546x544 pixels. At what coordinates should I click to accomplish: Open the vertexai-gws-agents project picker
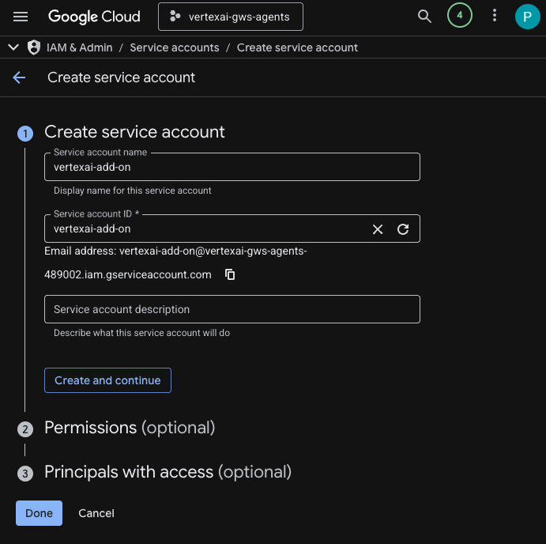[230, 17]
